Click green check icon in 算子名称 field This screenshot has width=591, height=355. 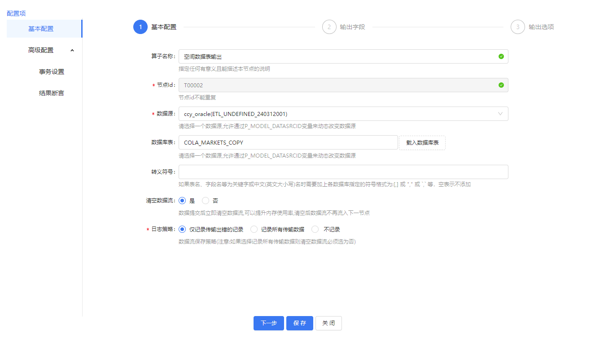pos(501,56)
